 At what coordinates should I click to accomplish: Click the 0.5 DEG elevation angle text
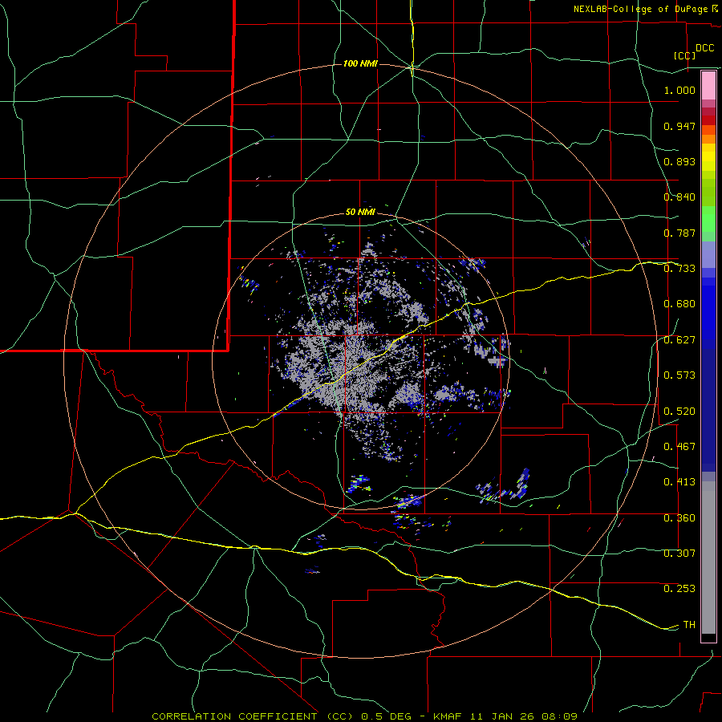pyautogui.click(x=387, y=716)
